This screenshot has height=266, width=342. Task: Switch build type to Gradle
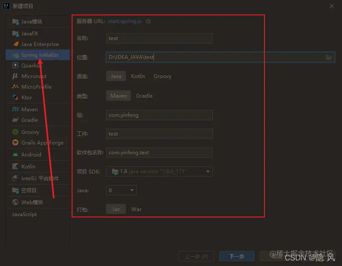(x=144, y=95)
